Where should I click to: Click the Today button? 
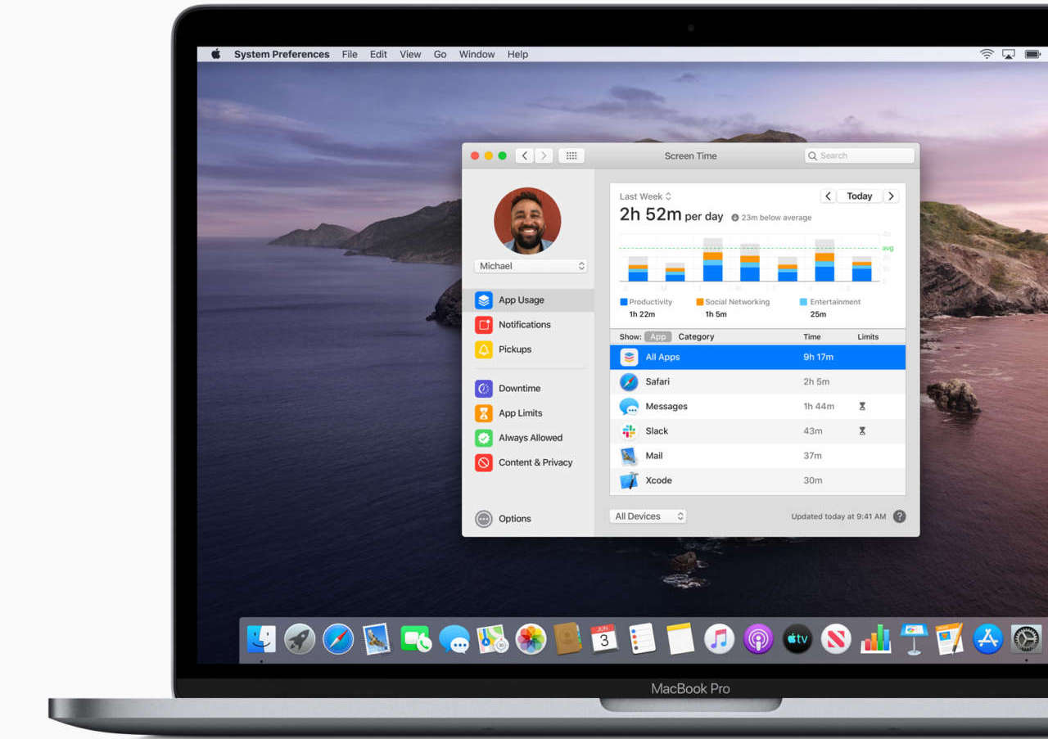point(859,196)
